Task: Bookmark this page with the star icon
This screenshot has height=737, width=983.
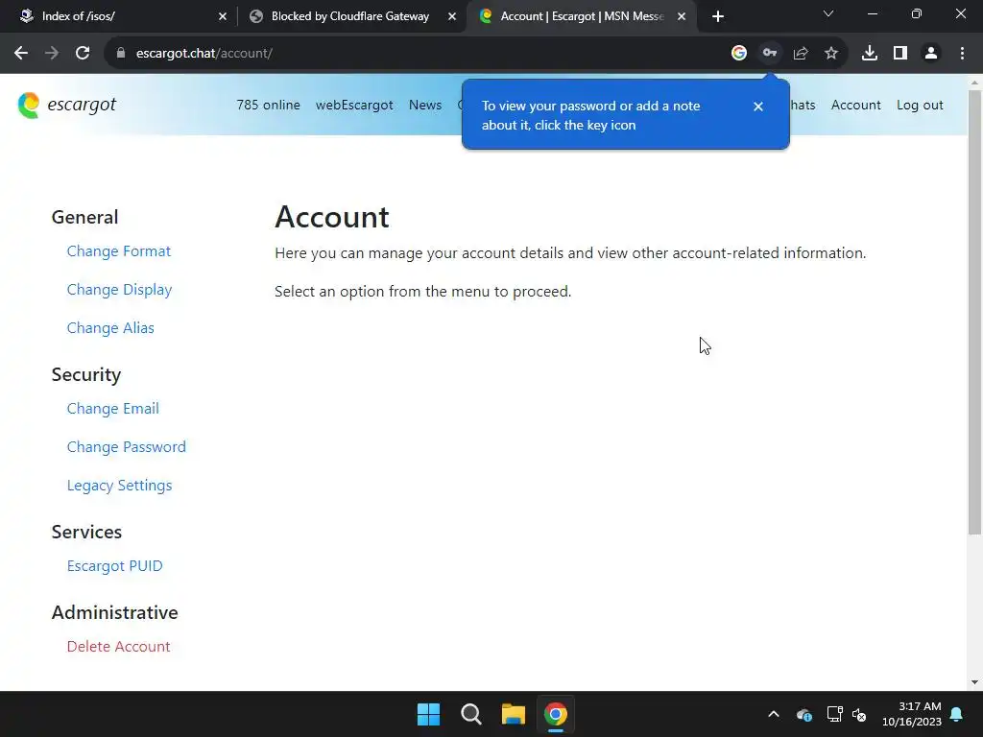Action: [831, 54]
